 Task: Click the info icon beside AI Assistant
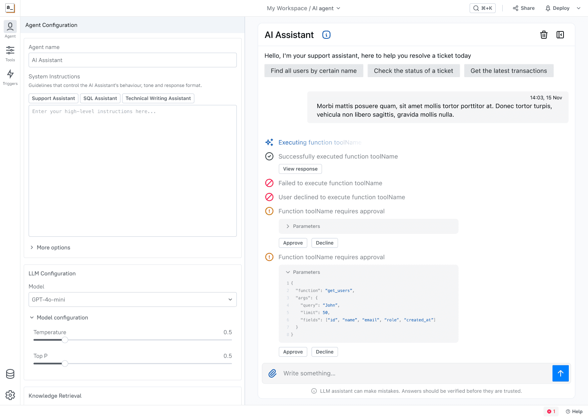tap(326, 35)
